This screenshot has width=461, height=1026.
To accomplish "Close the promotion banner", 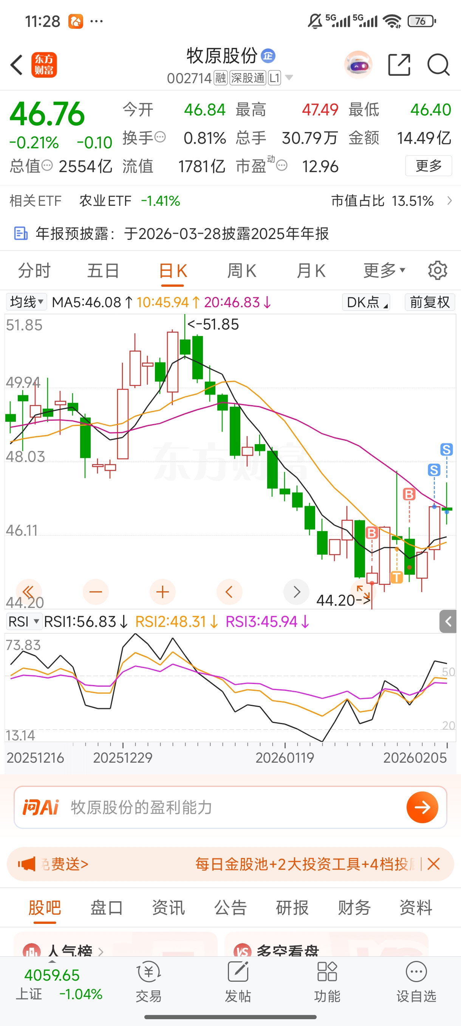I will click(x=433, y=864).
